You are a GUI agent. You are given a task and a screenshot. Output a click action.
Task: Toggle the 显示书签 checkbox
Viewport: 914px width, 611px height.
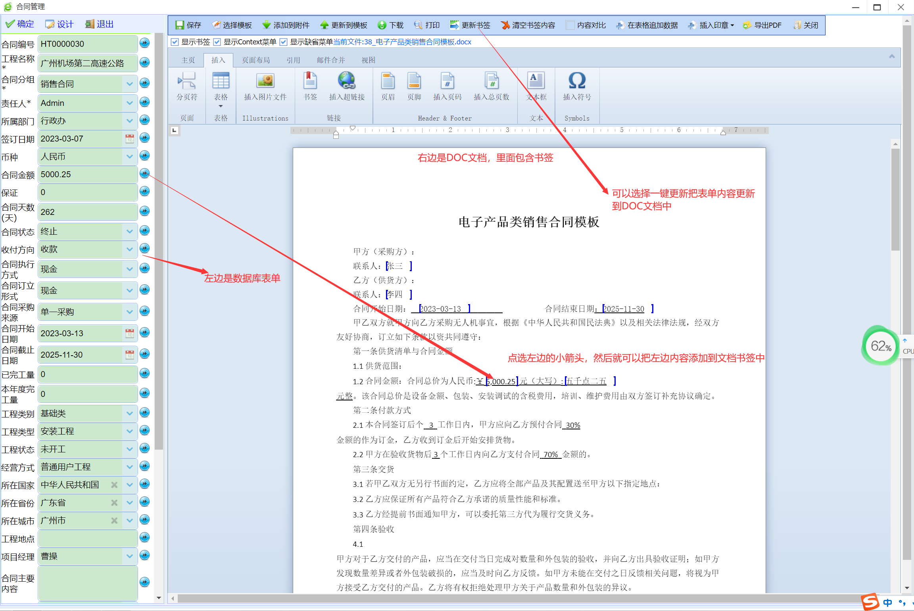pyautogui.click(x=175, y=42)
